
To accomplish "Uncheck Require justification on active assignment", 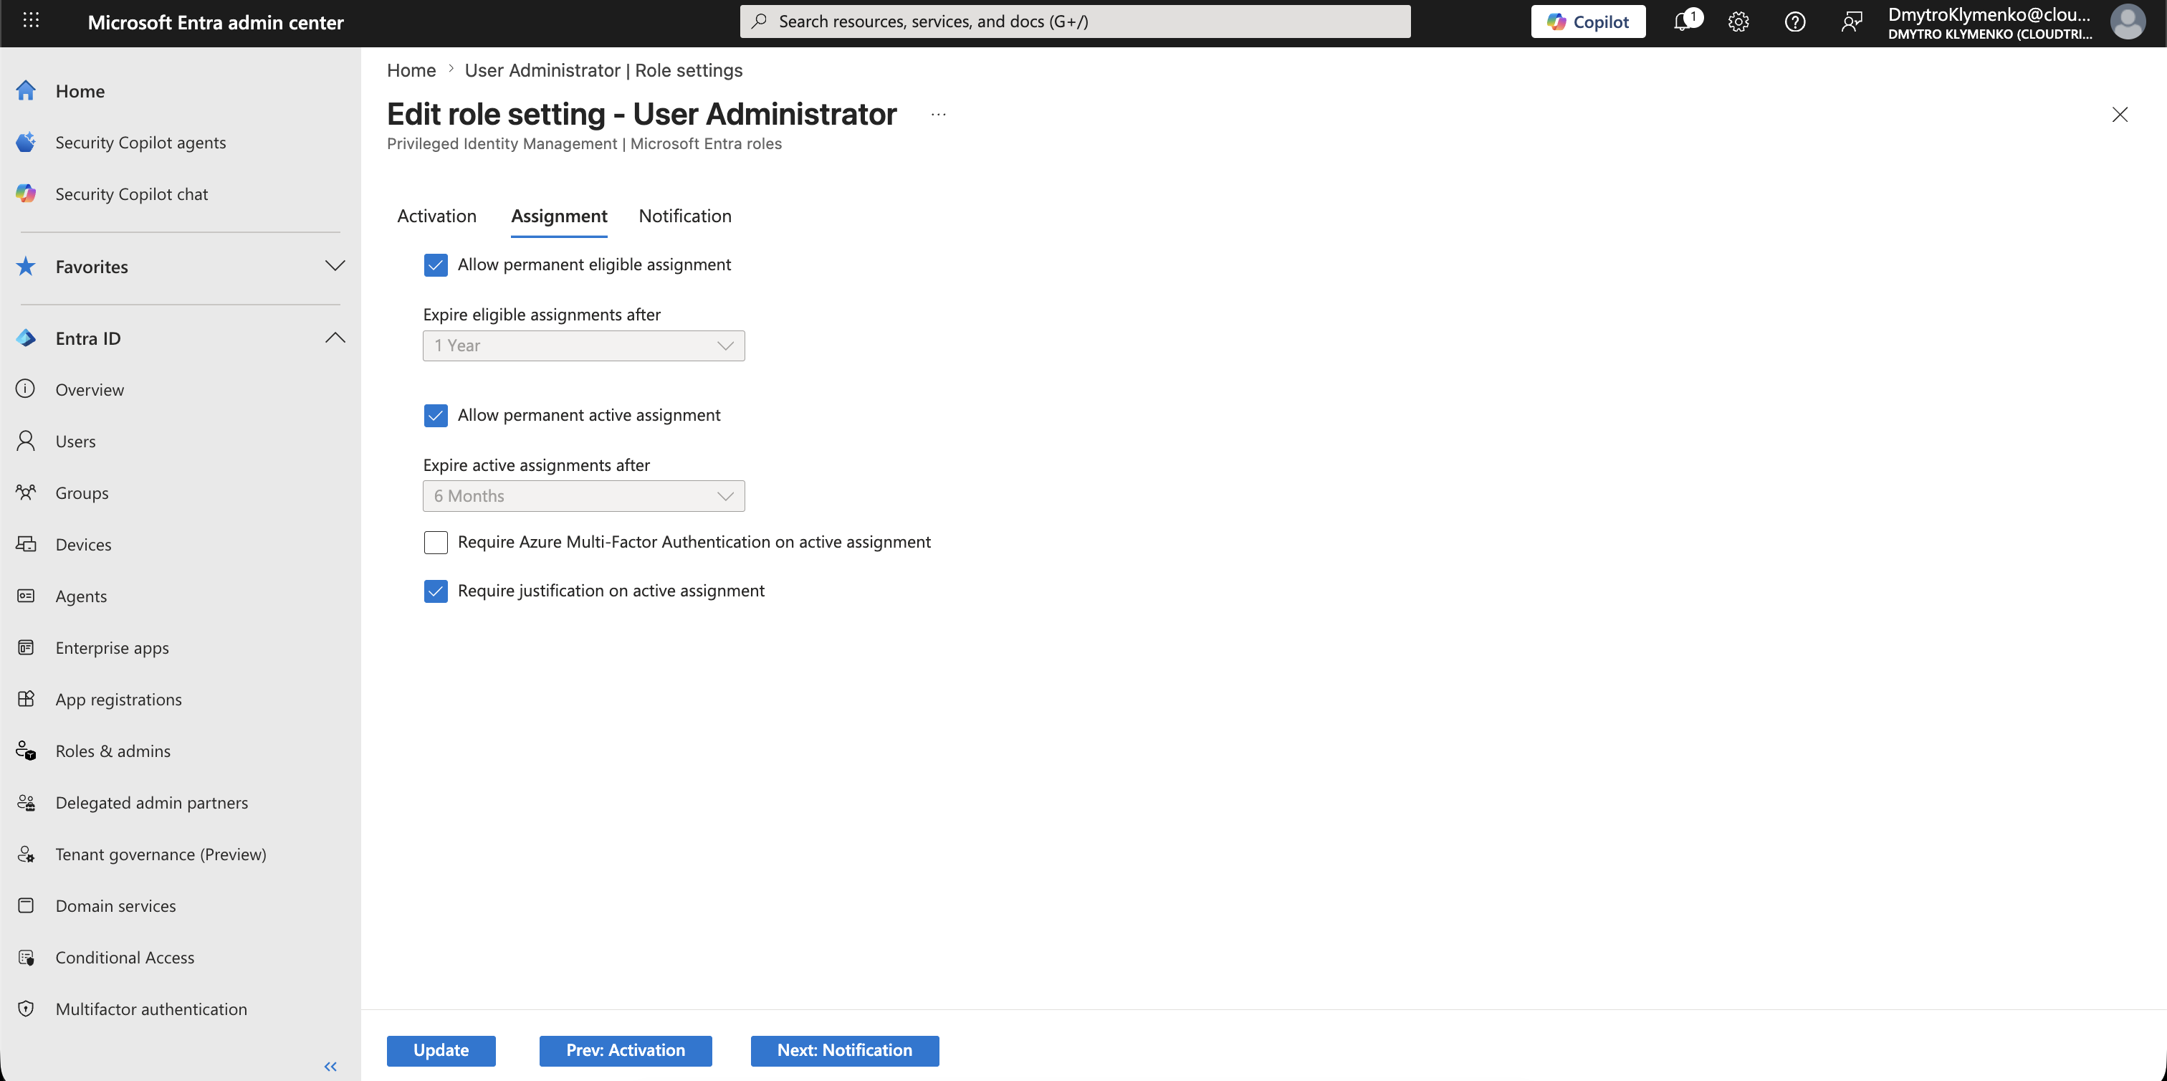I will tap(436, 591).
